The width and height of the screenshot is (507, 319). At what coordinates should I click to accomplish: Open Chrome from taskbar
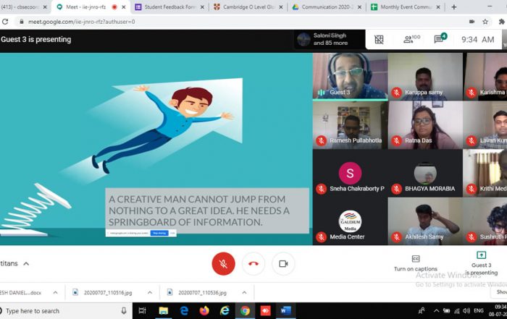click(245, 311)
